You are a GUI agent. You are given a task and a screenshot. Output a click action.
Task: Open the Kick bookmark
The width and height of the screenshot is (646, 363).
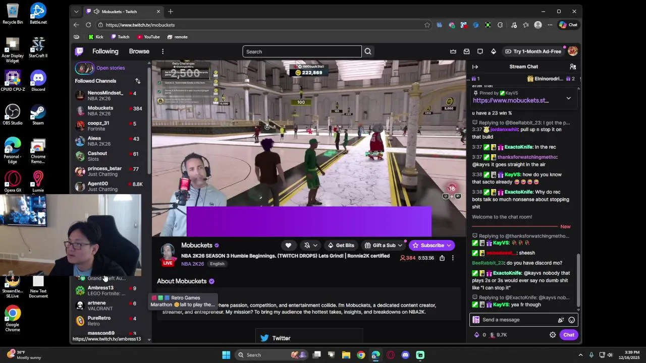pos(96,37)
